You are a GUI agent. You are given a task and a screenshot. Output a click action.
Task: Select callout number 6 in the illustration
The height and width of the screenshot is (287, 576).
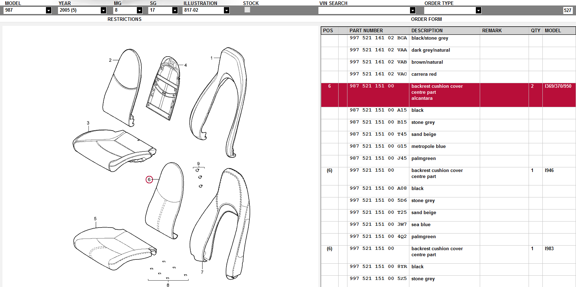149,180
